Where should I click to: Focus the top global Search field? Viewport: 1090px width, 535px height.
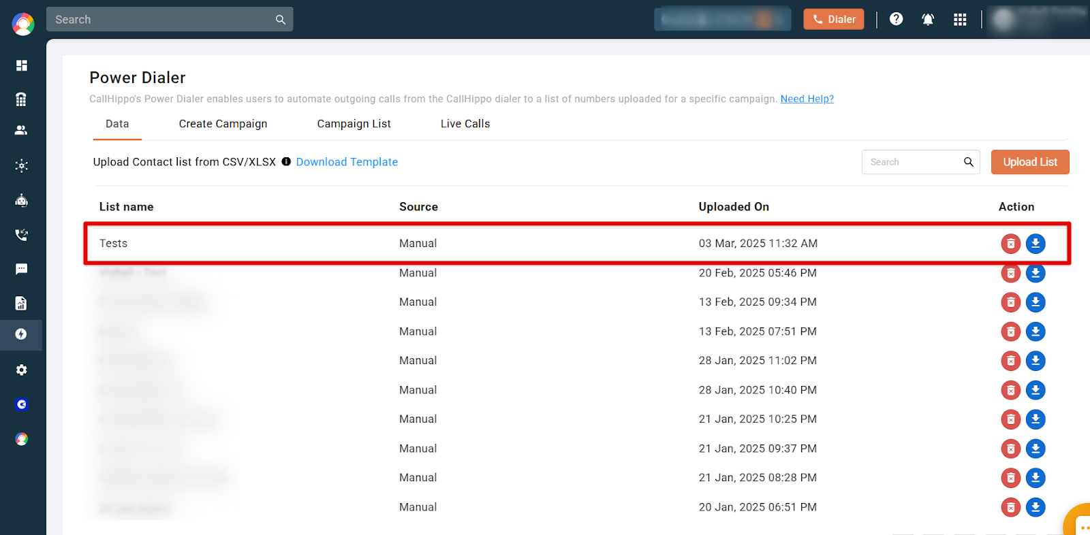click(170, 19)
